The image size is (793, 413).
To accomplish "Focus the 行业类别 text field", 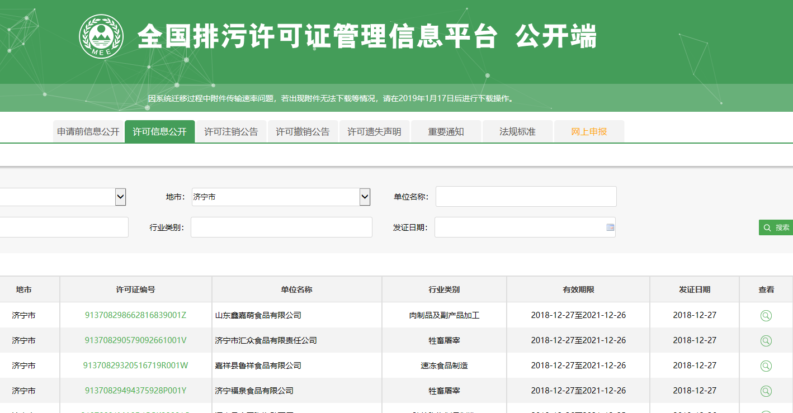I will pyautogui.click(x=281, y=227).
